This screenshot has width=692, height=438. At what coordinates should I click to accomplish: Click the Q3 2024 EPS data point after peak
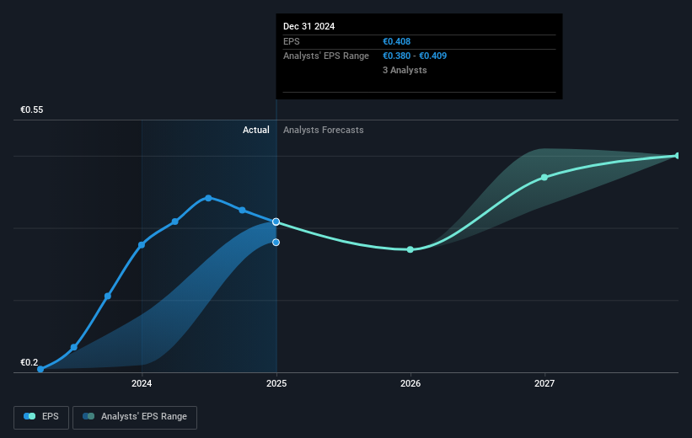242,210
